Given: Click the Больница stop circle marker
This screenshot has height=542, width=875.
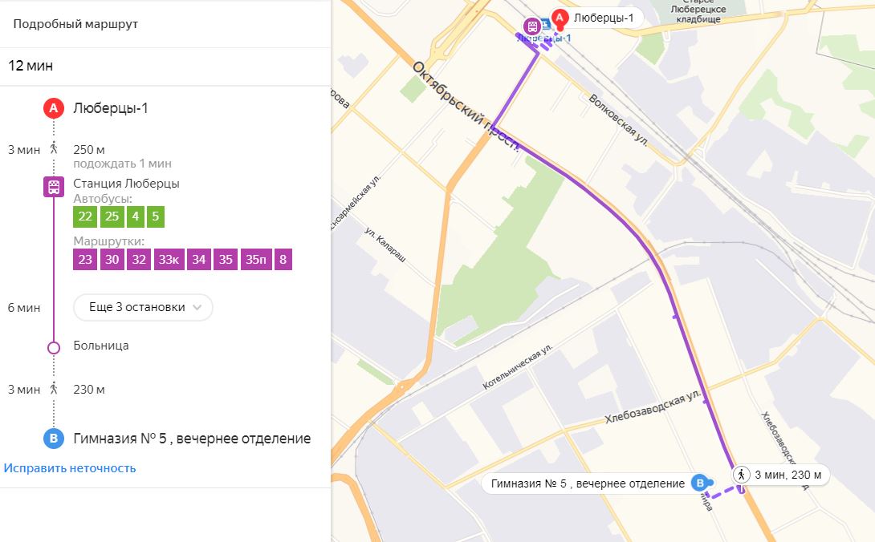Looking at the screenshot, I should point(54,347).
